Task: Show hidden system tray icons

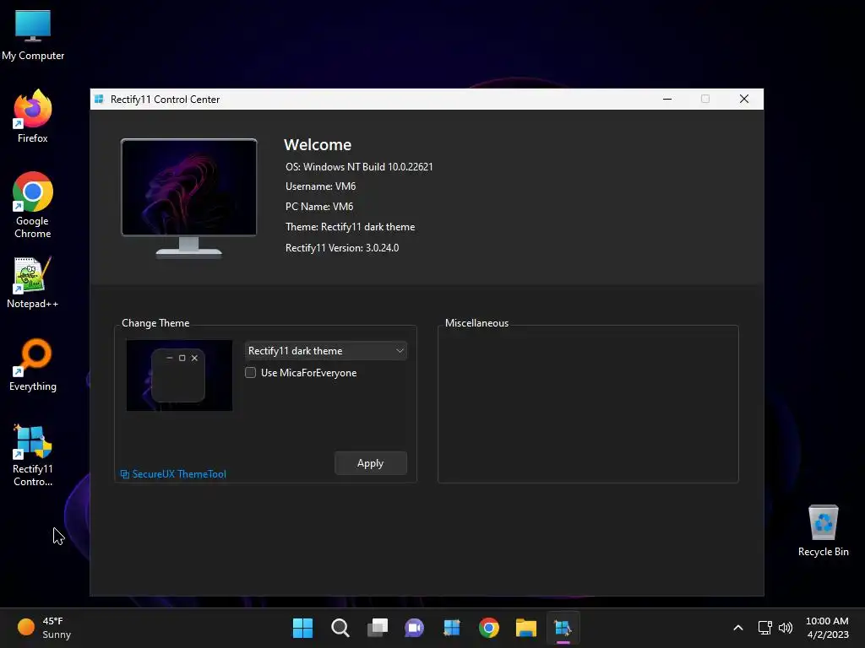Action: (x=738, y=628)
